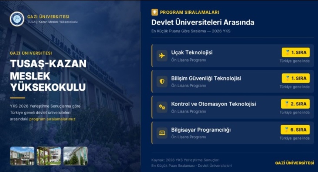Click the airplane icon for Uçak Teknolojisi
Image resolution: width=318 pixels, height=172 pixels.
pos(162,55)
